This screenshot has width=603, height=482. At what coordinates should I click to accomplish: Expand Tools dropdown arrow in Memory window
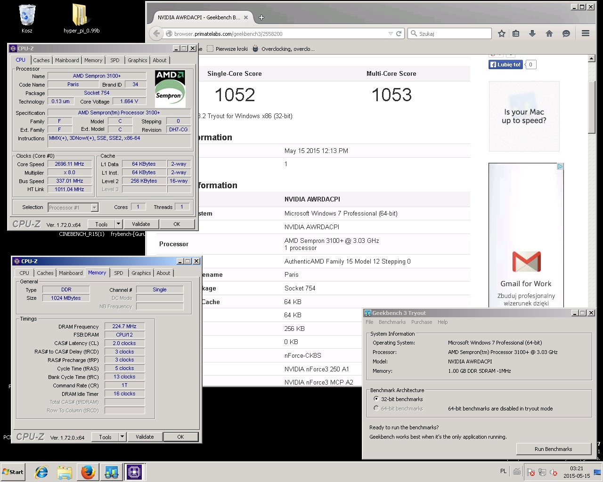click(x=122, y=437)
